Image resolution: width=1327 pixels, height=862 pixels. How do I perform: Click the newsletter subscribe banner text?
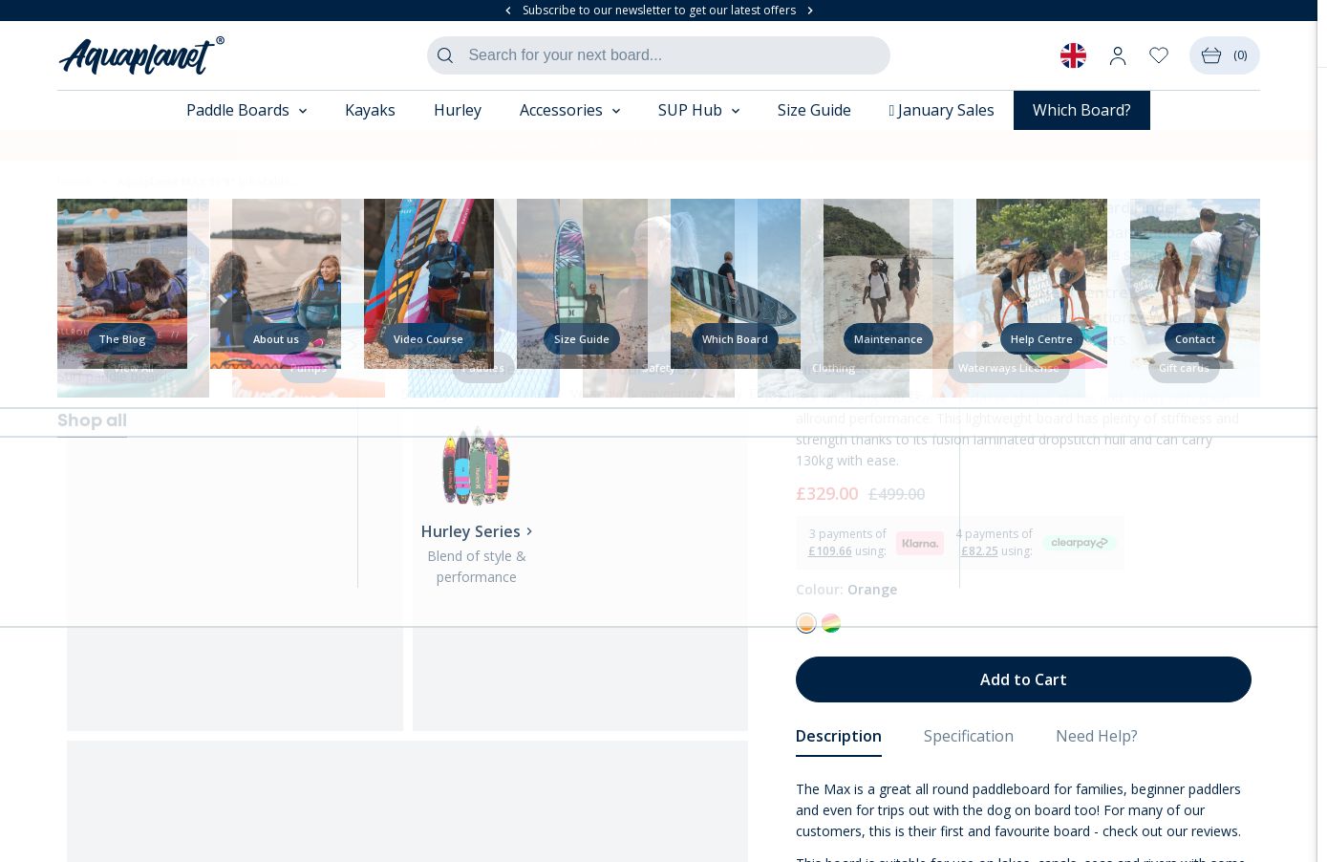tap(659, 11)
